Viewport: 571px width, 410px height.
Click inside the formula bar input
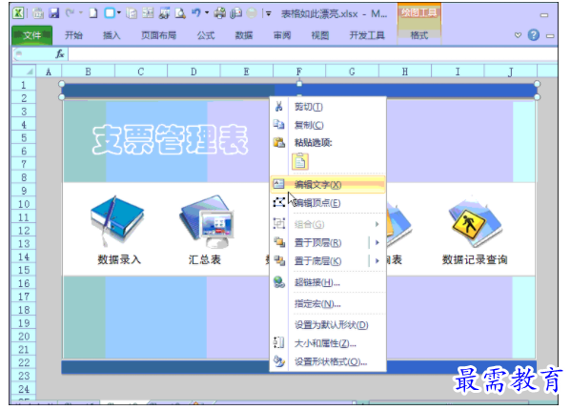[x=313, y=54]
